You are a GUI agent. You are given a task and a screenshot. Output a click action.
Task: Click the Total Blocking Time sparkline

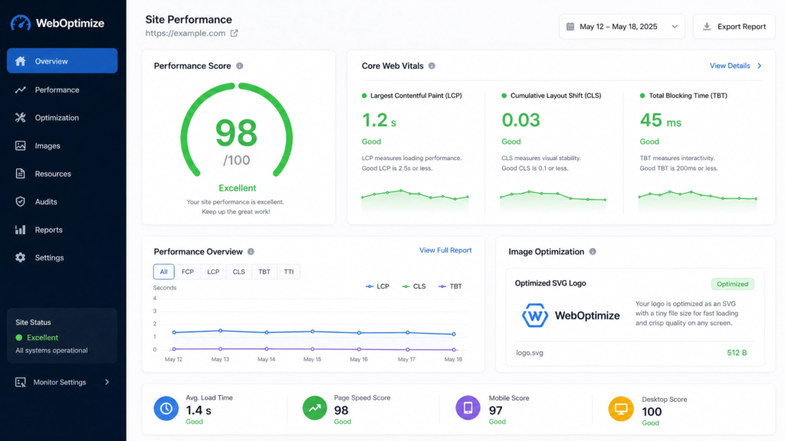698,200
